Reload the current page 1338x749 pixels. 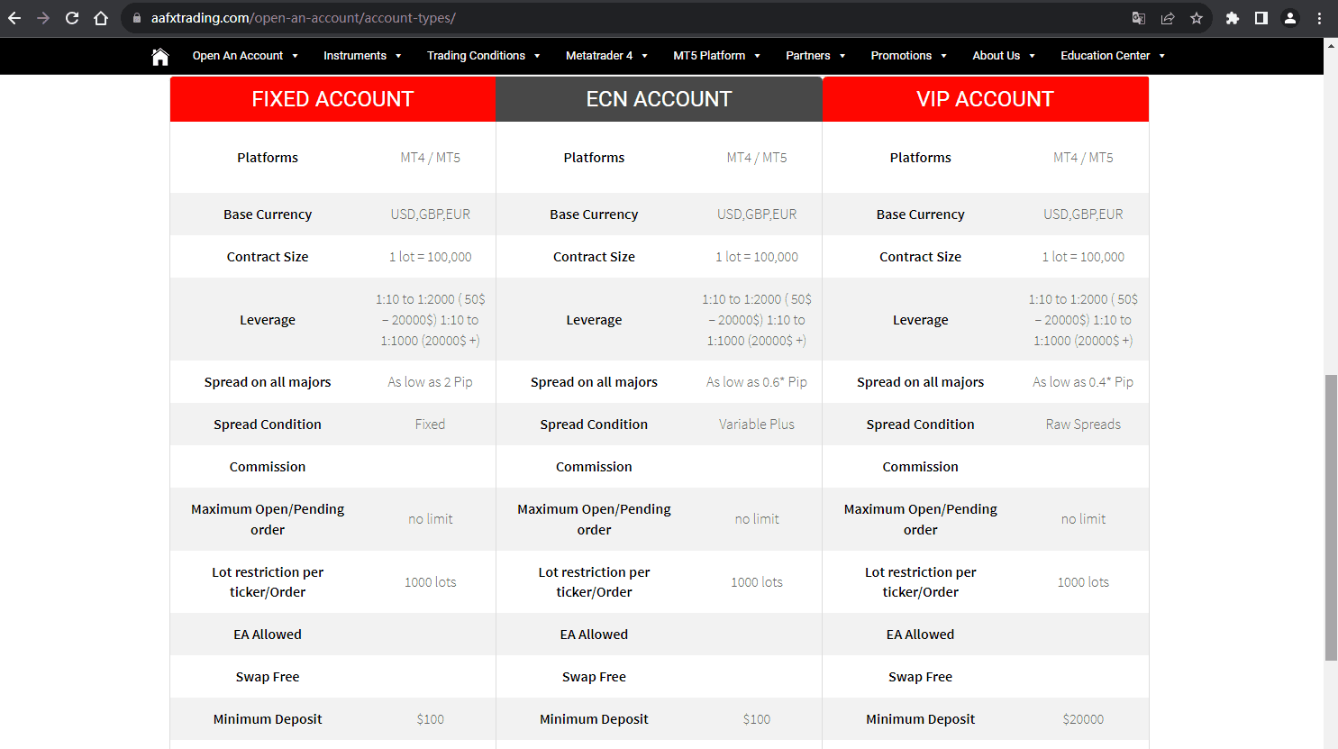(72, 18)
